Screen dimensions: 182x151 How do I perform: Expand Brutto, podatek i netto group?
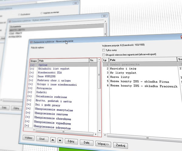click(29, 100)
